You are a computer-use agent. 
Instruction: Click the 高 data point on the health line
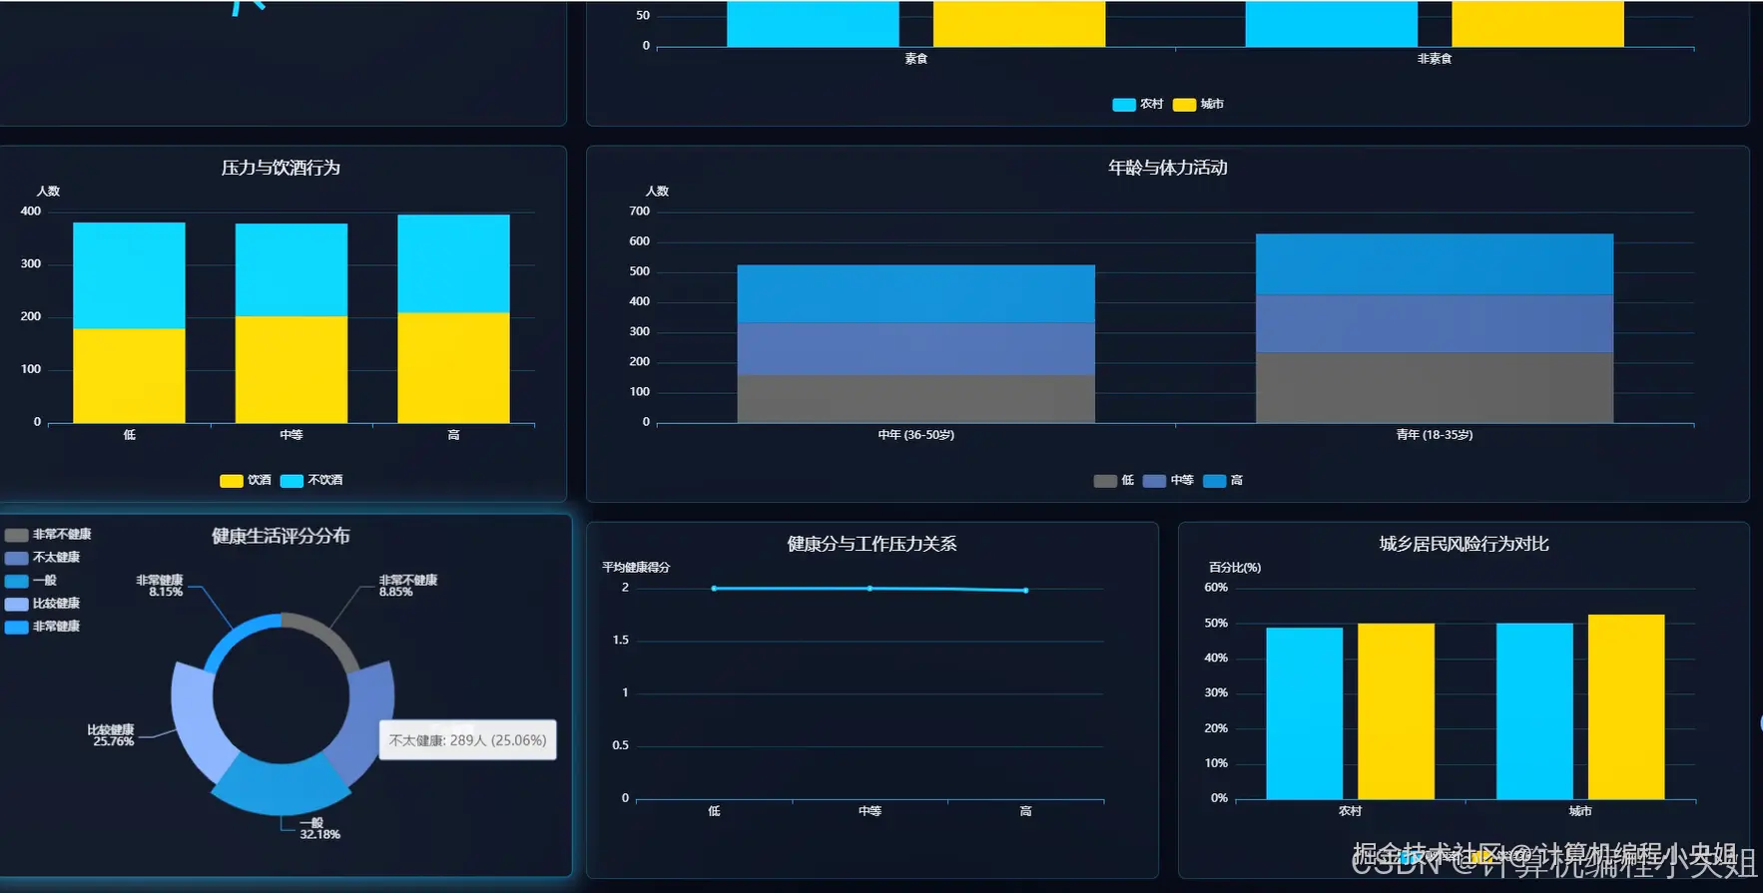tap(1025, 591)
